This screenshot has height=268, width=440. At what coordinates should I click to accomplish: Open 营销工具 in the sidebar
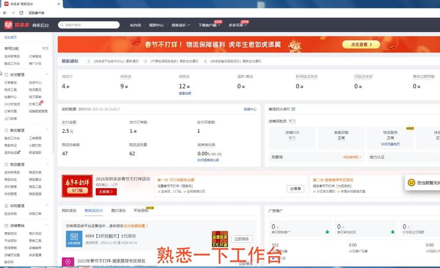click(35, 241)
